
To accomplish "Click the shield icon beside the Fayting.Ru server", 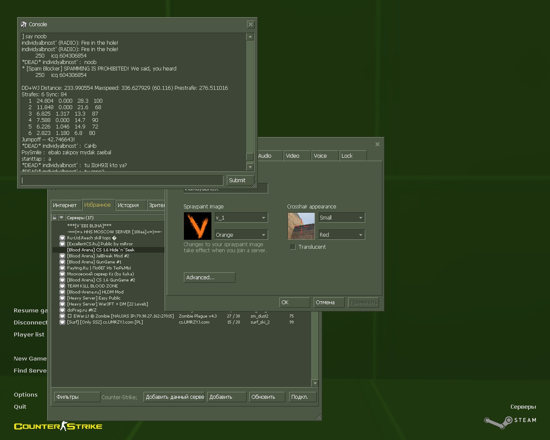I will [62, 268].
